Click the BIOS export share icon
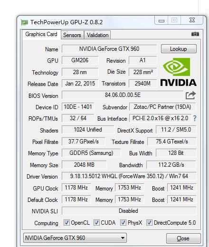 (190, 95)
